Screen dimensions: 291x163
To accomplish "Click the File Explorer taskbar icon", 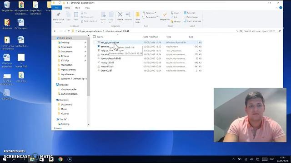I will pyautogui.click(x=32, y=159).
